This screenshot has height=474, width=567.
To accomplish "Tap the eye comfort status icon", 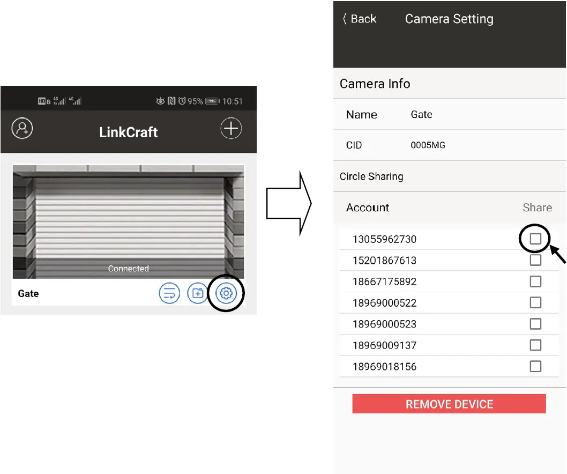I will (160, 101).
